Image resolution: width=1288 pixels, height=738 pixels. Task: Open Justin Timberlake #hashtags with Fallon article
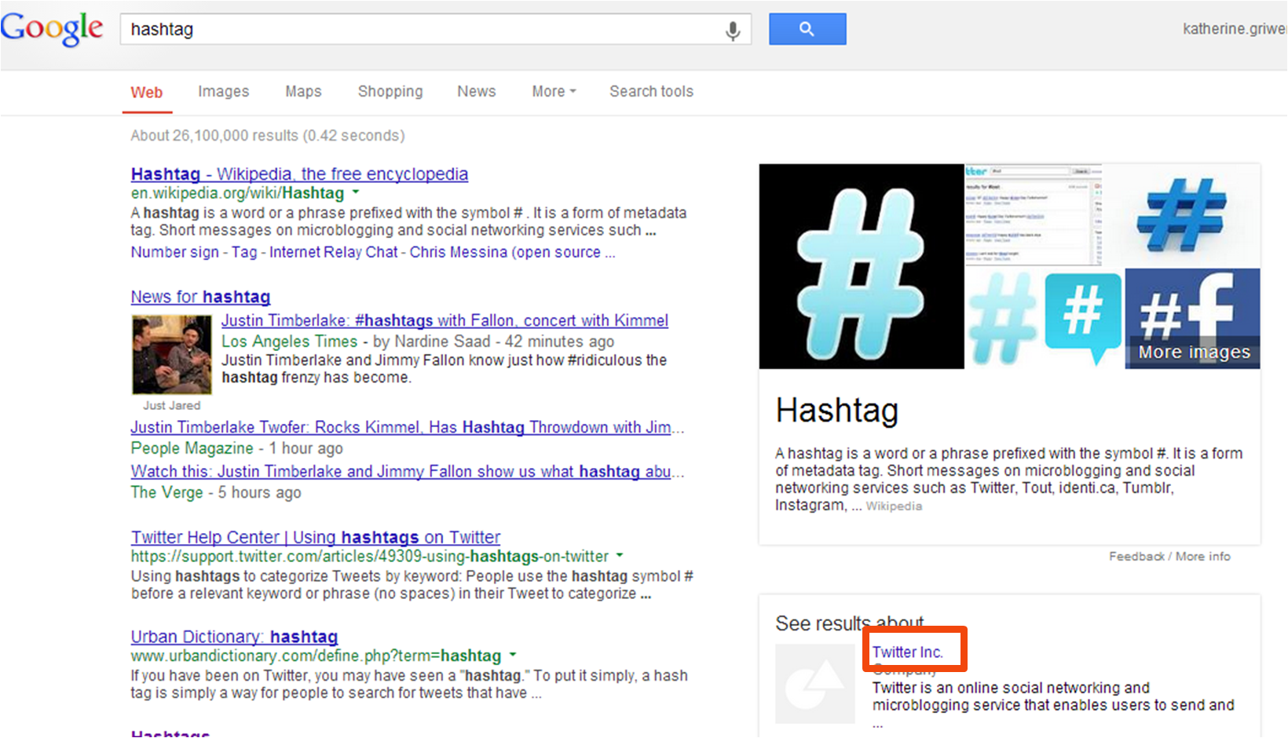445,320
